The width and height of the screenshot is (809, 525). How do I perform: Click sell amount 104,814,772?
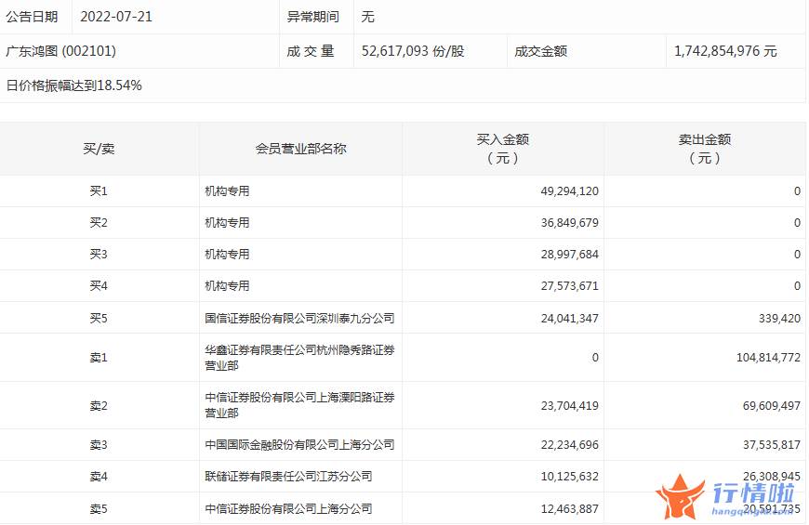click(768, 358)
